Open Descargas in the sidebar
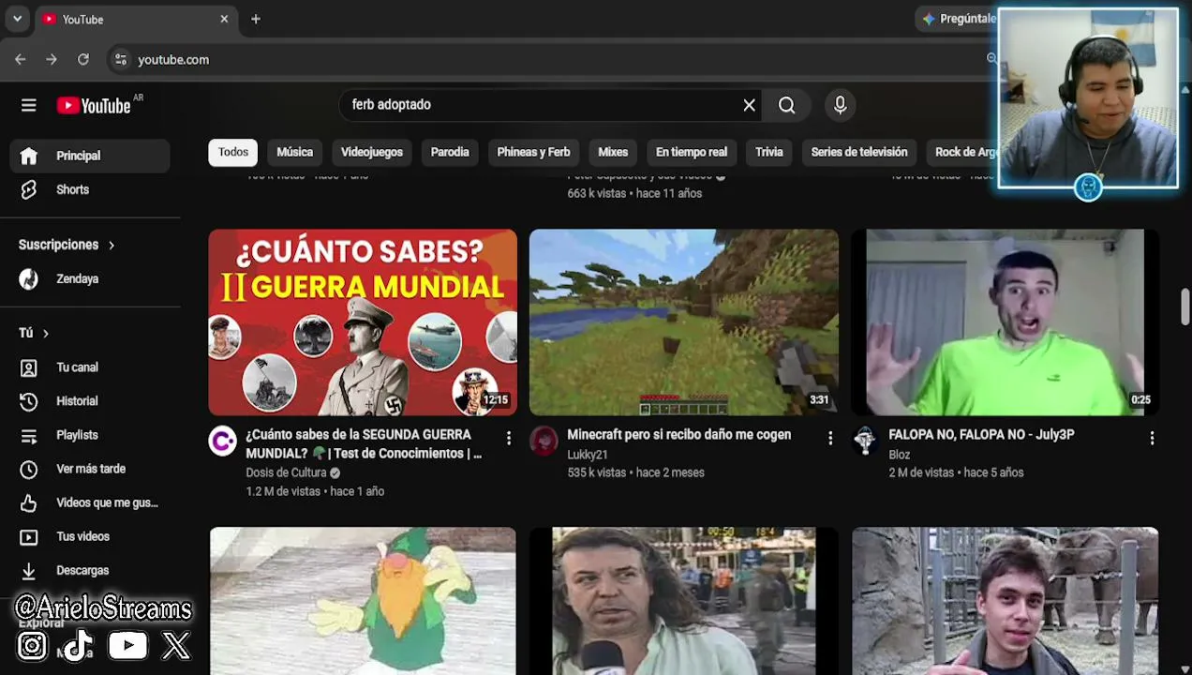Screen dimensions: 1192x675 90,570
